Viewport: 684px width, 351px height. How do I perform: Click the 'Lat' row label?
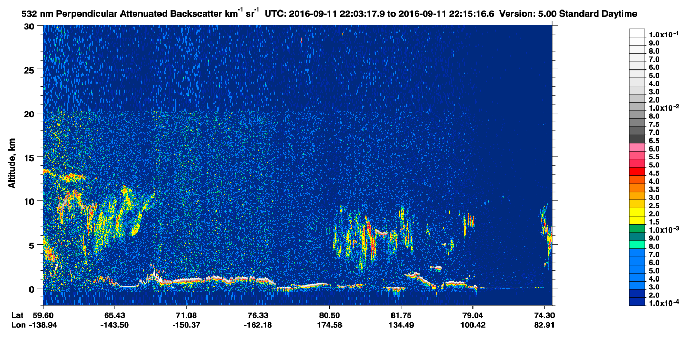[17, 315]
